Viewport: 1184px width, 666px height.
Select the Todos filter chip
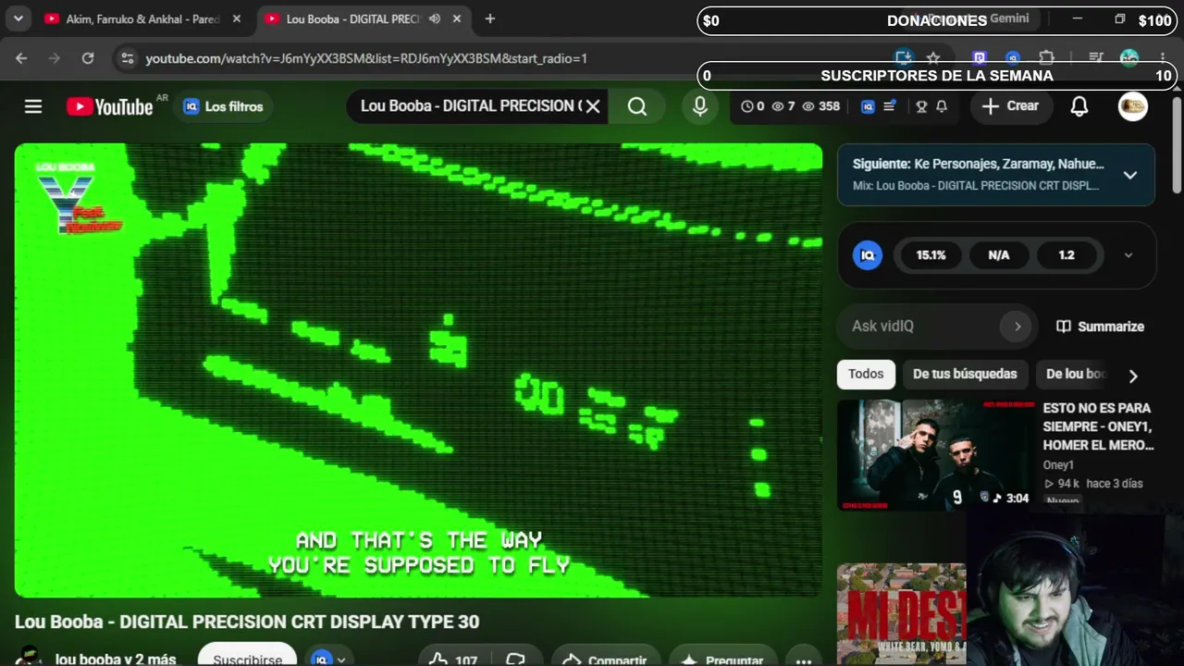(x=866, y=374)
